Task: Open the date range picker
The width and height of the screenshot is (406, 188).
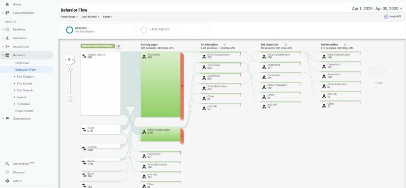Action: [377, 9]
